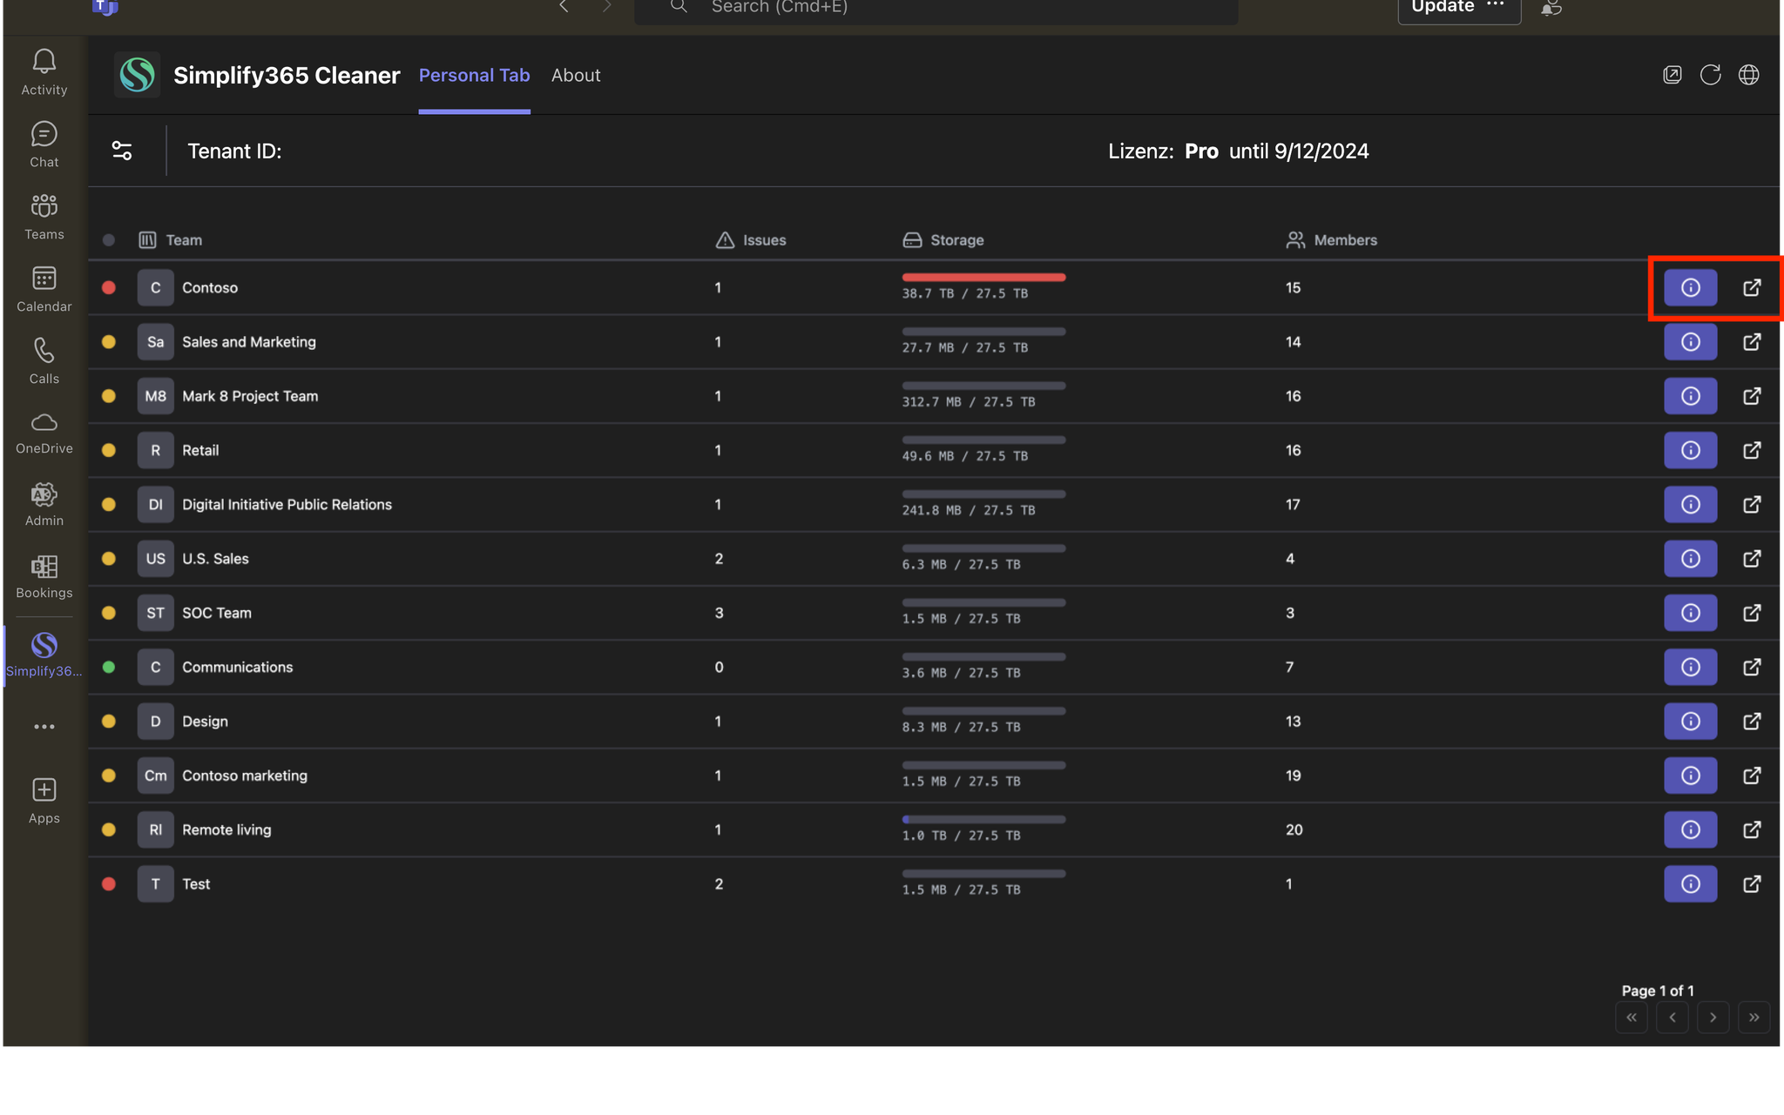Open info details for Design team

click(x=1690, y=722)
